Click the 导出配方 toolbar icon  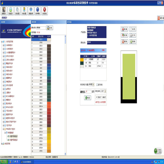point(11,11)
